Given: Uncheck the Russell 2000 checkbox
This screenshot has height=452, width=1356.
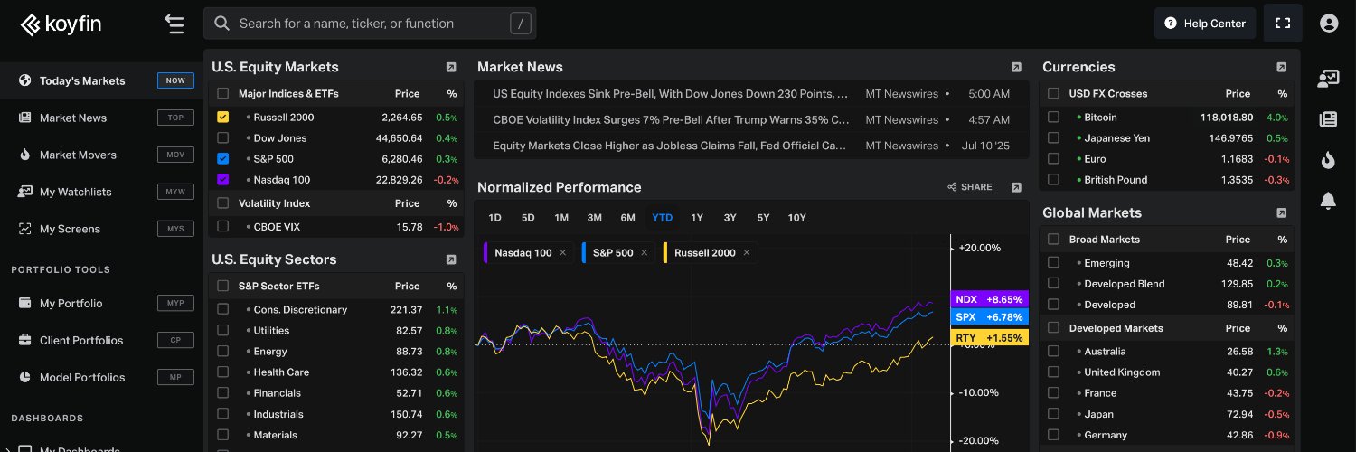Looking at the screenshot, I should pos(222,118).
